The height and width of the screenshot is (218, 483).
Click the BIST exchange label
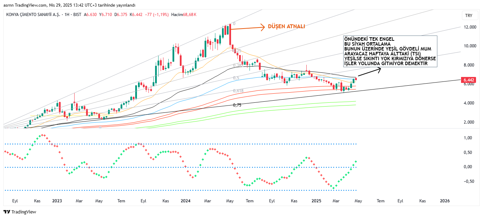click(77, 15)
